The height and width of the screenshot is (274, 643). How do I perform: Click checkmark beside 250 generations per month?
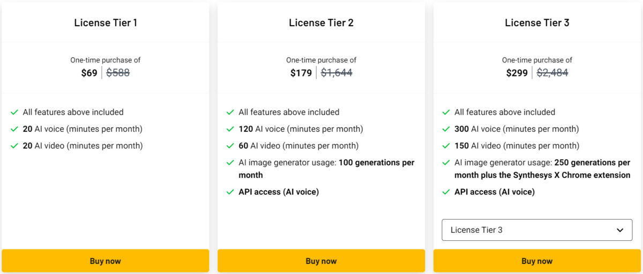click(446, 162)
